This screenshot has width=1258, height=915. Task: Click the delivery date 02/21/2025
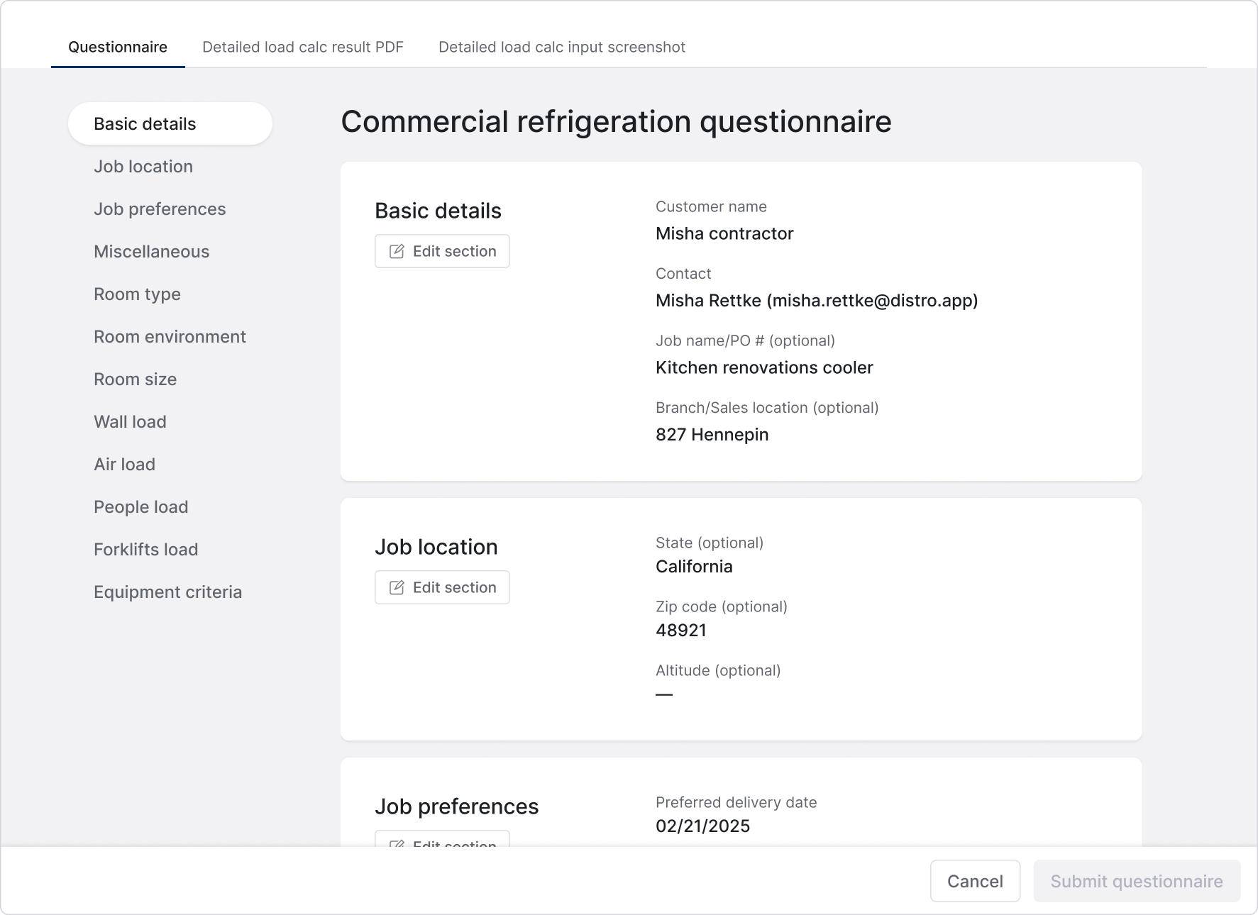(703, 826)
